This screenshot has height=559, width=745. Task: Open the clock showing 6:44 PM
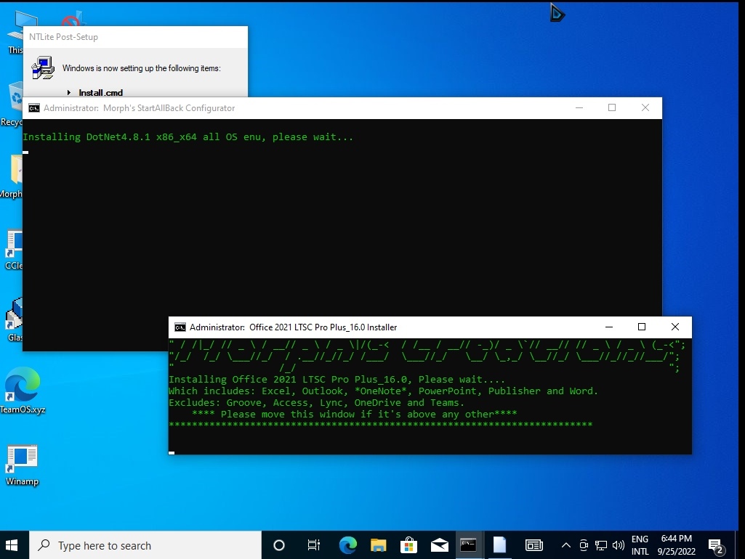pos(677,545)
